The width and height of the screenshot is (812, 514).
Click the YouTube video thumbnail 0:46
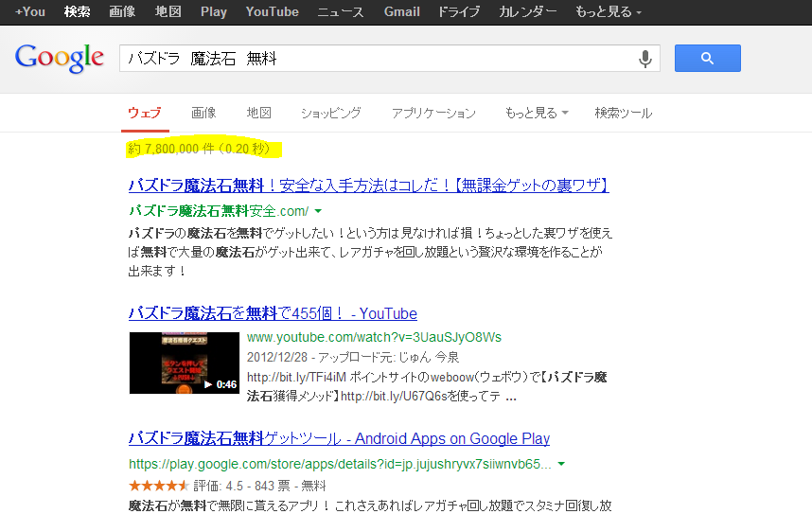(185, 363)
